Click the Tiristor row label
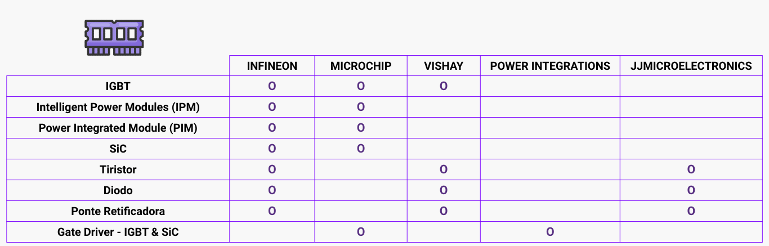Screen dimensions: 769x246 click(x=118, y=169)
